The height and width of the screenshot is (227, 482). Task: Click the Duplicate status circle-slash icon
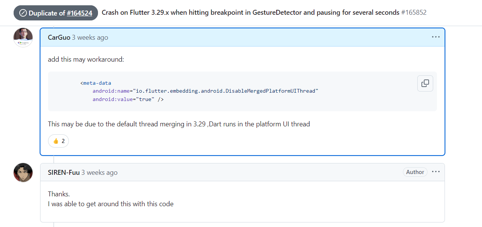23,13
